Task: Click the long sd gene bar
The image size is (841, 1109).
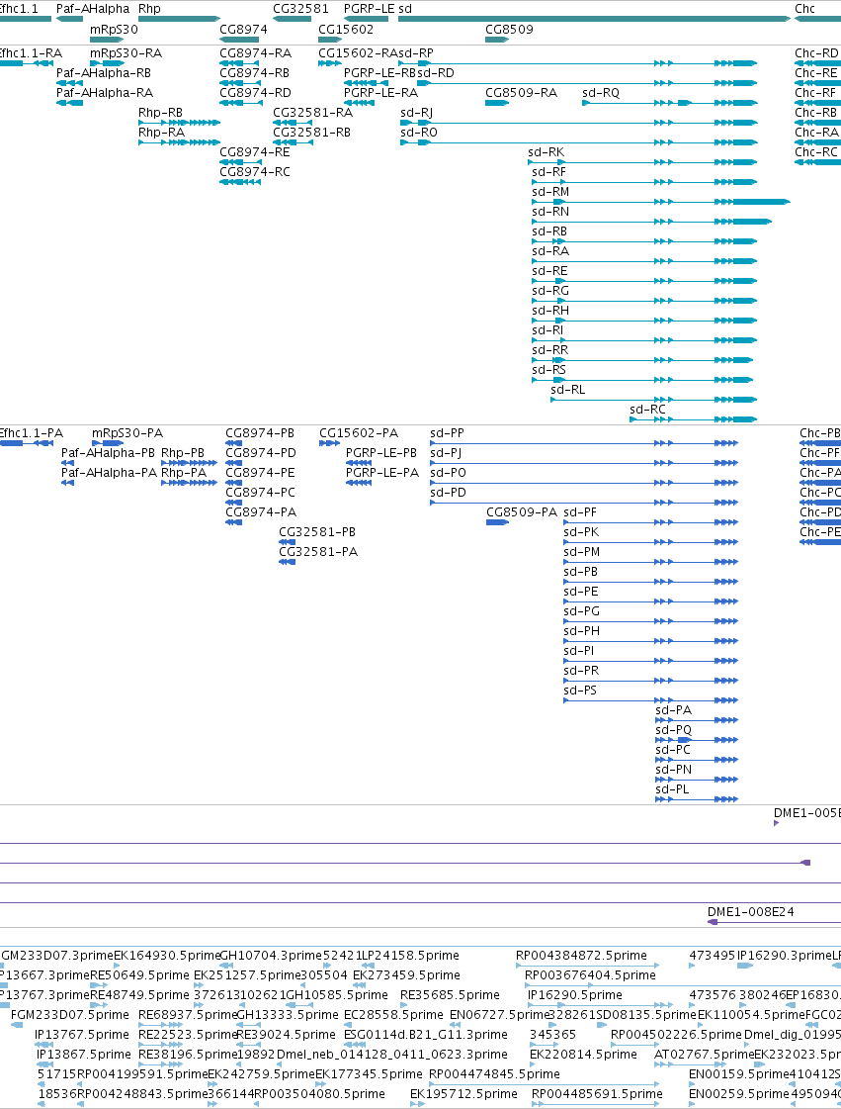Action: (594, 19)
